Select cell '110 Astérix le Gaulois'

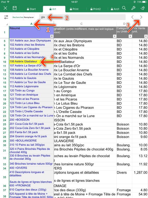(31, 78)
